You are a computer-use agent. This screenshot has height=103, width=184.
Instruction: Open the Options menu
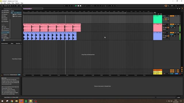pos(17,3)
